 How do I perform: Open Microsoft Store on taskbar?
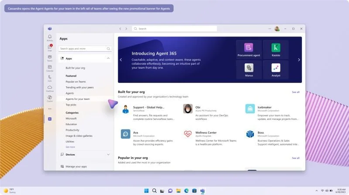point(194,191)
